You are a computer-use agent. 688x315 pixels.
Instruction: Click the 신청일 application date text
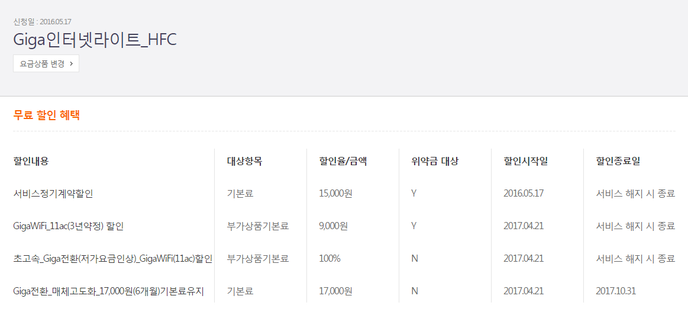point(42,22)
